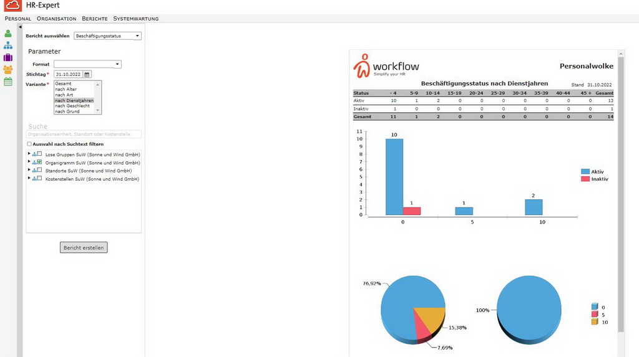This screenshot has height=357, width=639.
Task: Open the Format dropdown
Action: (87, 64)
